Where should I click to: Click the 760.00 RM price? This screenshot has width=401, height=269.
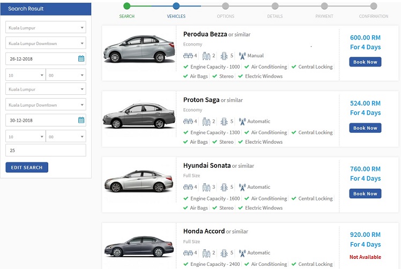(x=365, y=169)
